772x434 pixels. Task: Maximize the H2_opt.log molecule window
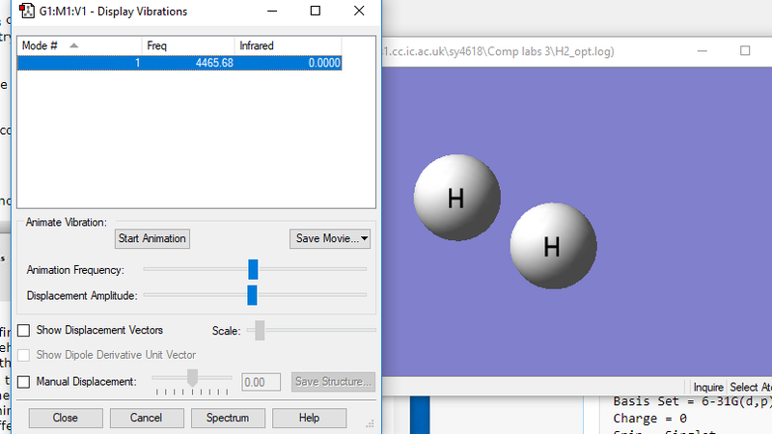click(x=745, y=51)
